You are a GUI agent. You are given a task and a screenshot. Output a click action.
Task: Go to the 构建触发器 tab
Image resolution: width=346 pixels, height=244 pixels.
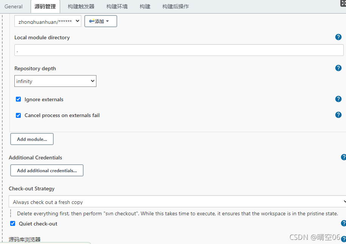point(81,6)
